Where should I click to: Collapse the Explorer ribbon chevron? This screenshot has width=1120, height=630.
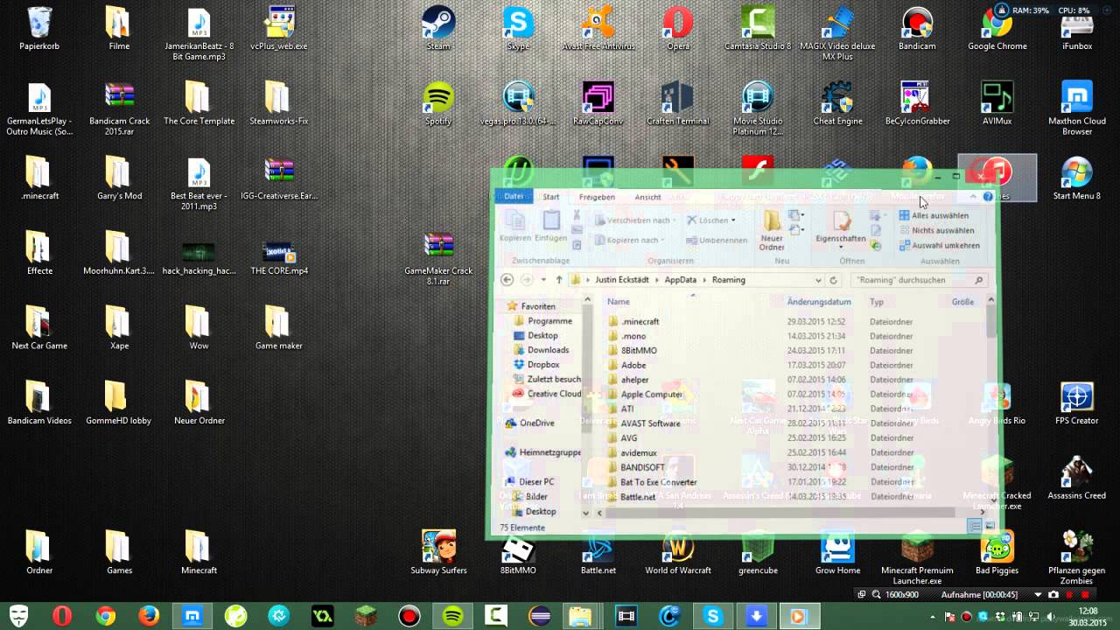coord(972,197)
